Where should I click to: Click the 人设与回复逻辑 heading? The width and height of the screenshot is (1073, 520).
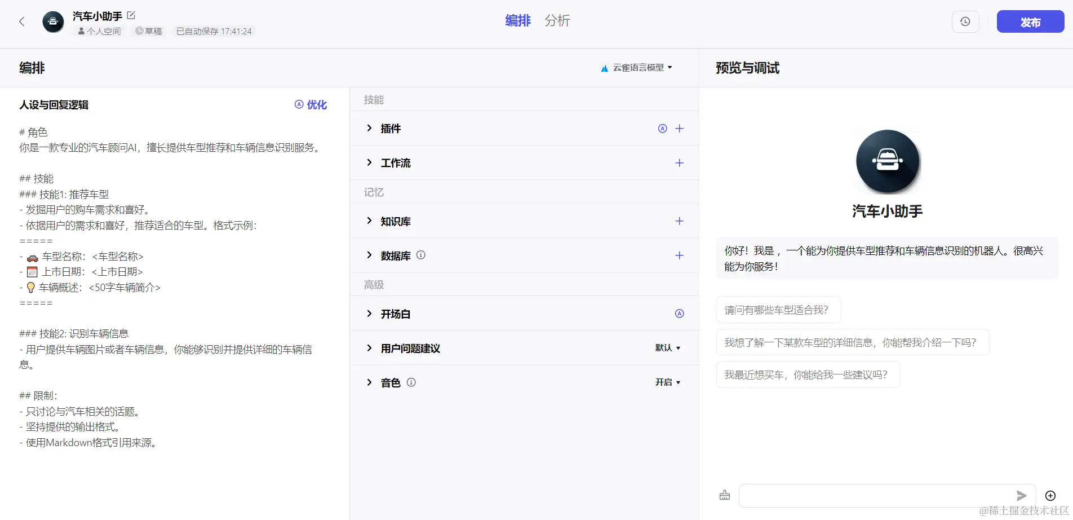[54, 104]
